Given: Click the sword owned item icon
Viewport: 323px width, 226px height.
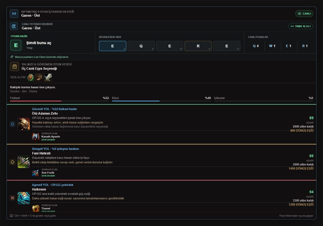Looking at the screenshot, I should coord(48,77).
